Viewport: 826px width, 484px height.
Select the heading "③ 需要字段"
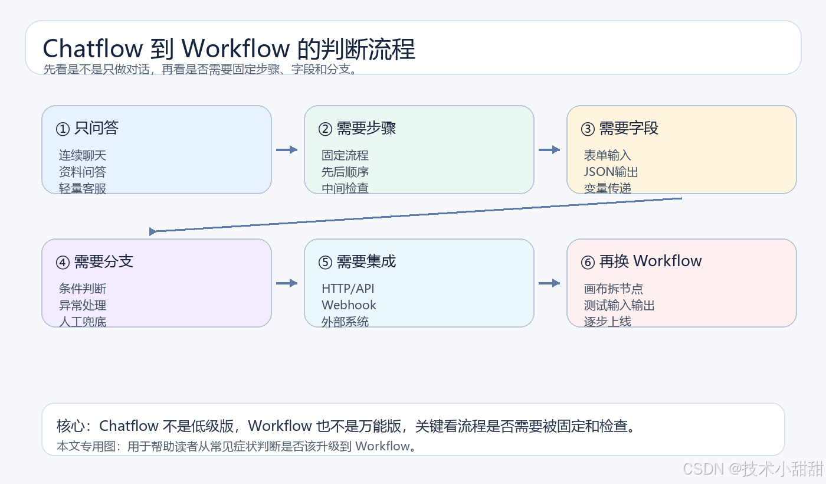point(619,128)
